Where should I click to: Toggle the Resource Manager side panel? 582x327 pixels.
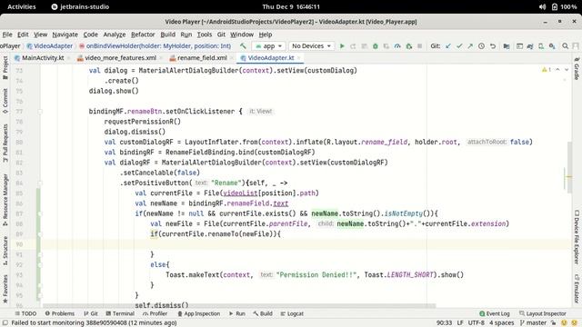pos(5,200)
